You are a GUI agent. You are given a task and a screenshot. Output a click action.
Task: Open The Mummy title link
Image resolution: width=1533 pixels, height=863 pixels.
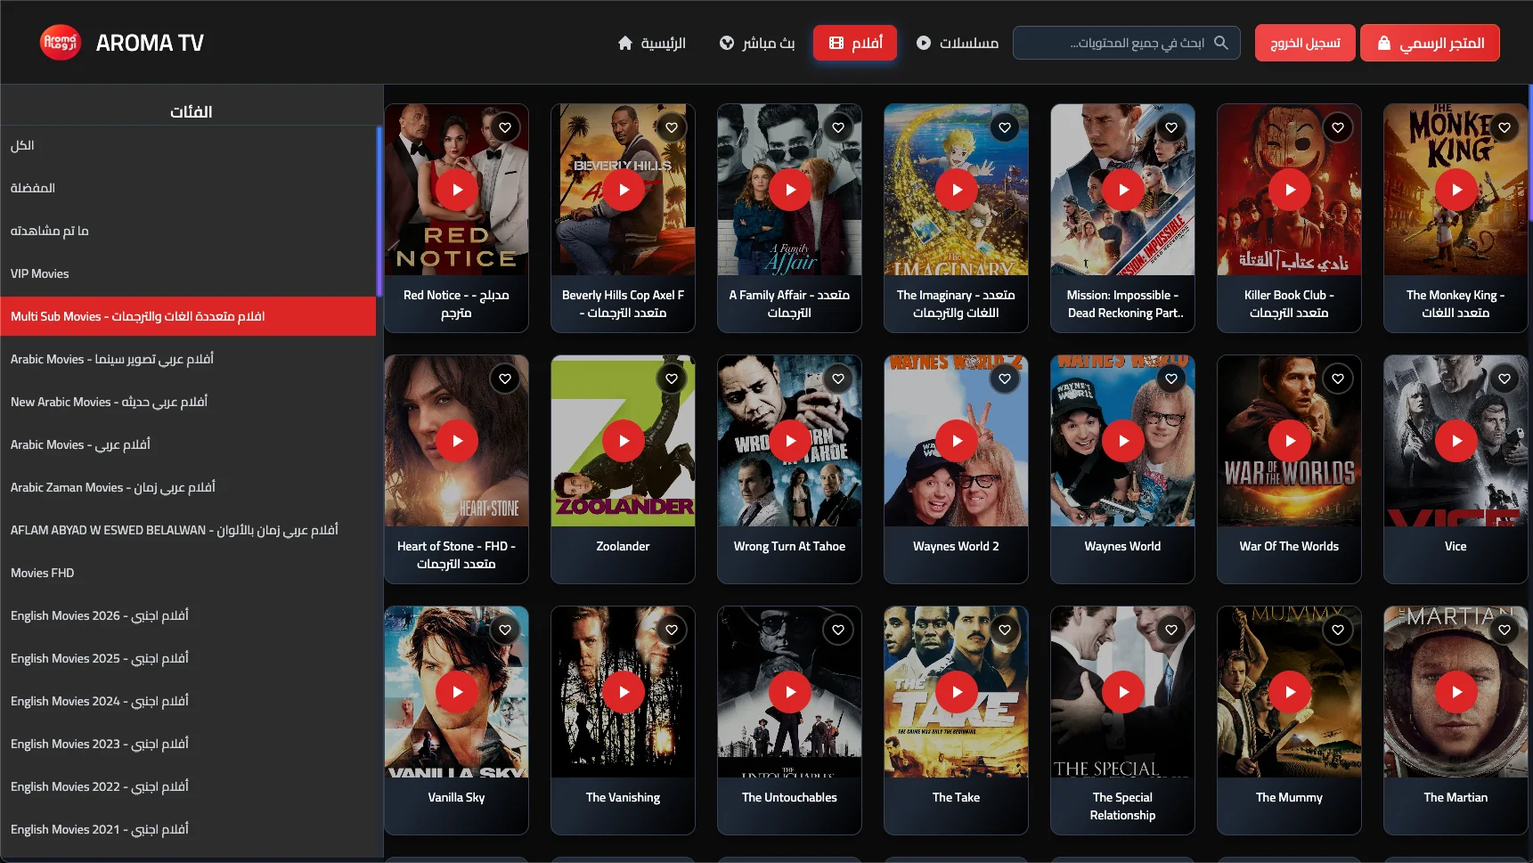[x=1289, y=798]
